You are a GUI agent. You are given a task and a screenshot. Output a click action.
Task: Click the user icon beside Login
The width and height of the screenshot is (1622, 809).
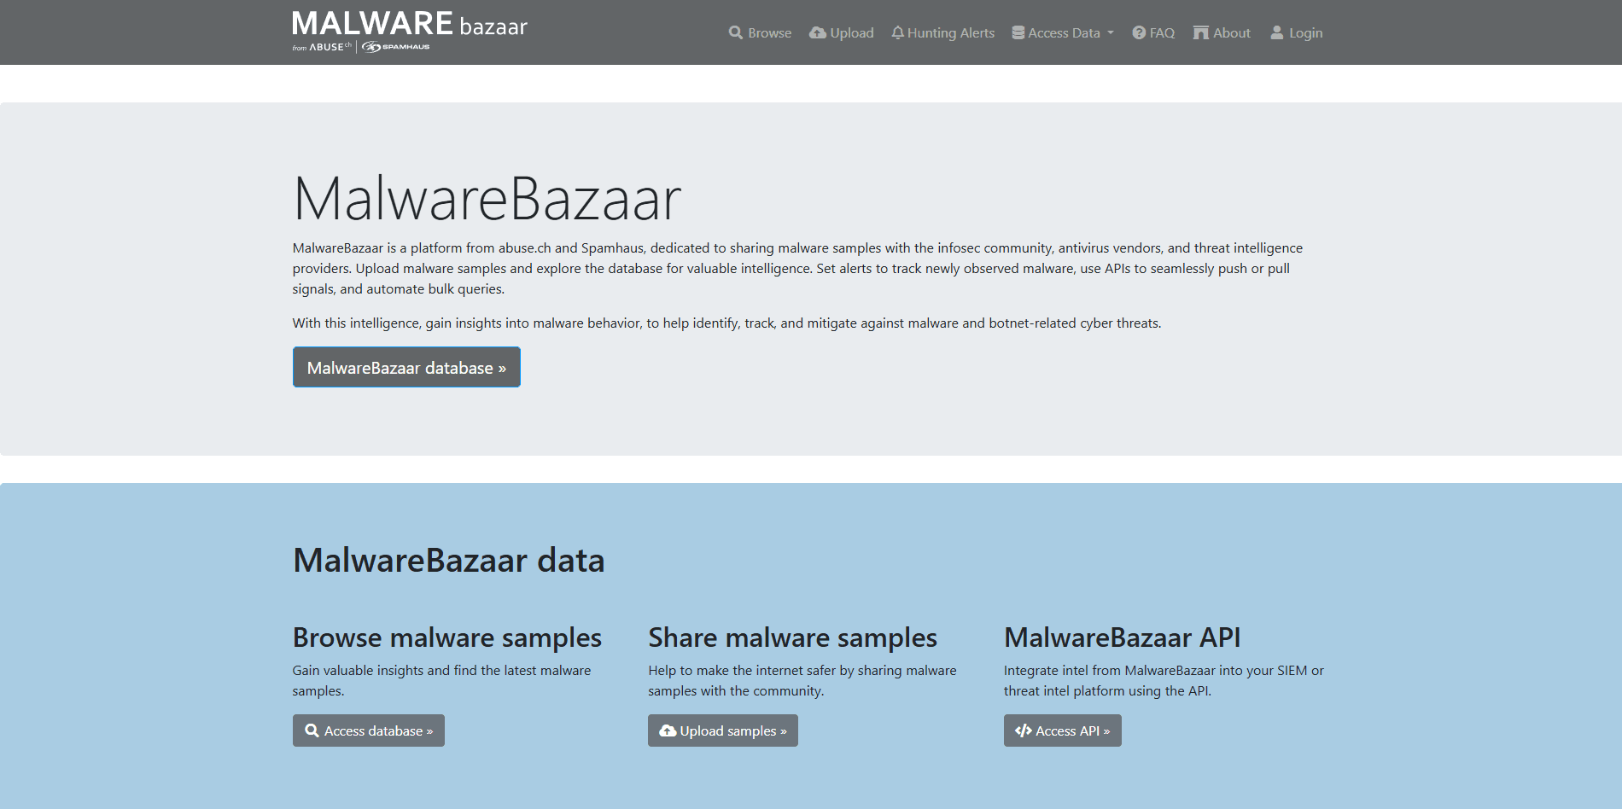pos(1276,32)
